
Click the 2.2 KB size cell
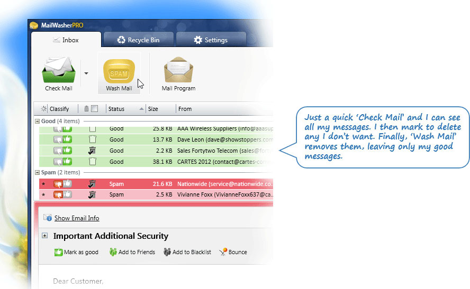tap(164, 151)
